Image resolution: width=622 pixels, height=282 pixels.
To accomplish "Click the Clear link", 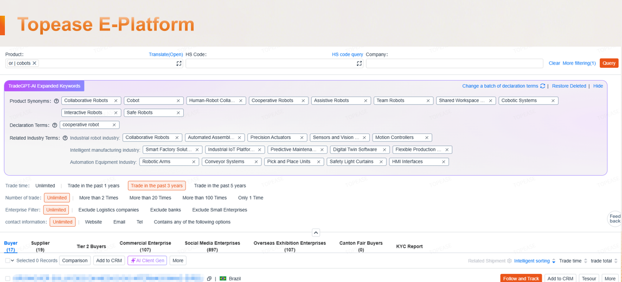I will coord(554,63).
